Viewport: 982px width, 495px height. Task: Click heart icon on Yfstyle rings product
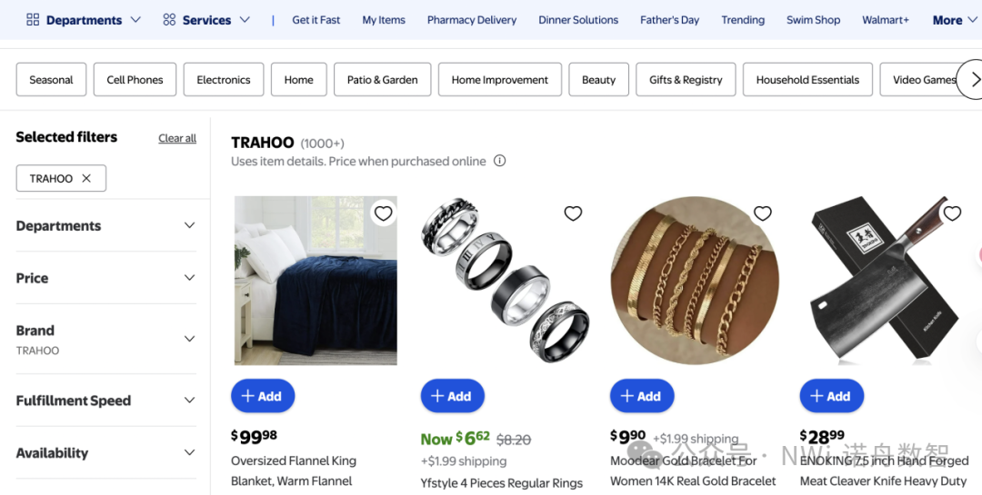573,214
